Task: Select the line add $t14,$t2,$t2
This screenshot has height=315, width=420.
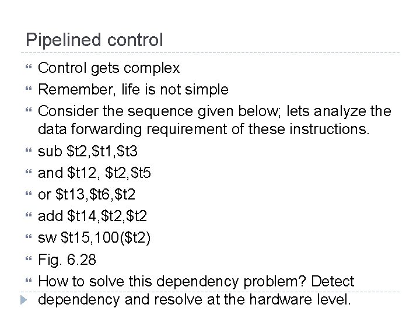Action: [x=93, y=216]
